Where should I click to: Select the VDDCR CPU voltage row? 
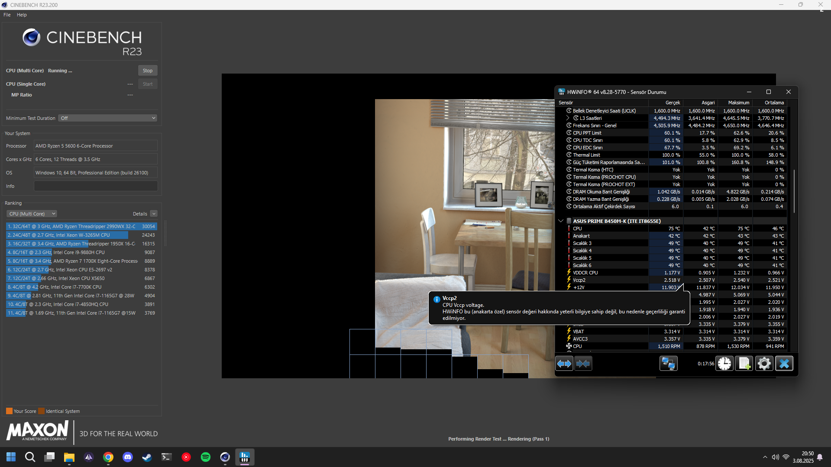point(671,273)
